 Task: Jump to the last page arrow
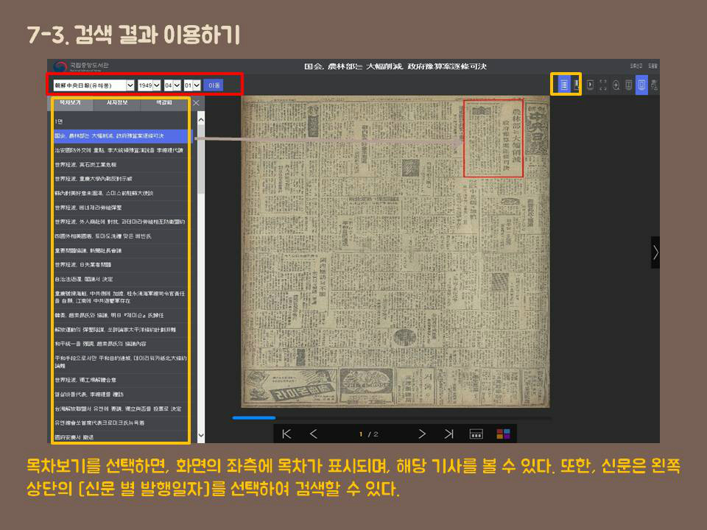[449, 434]
